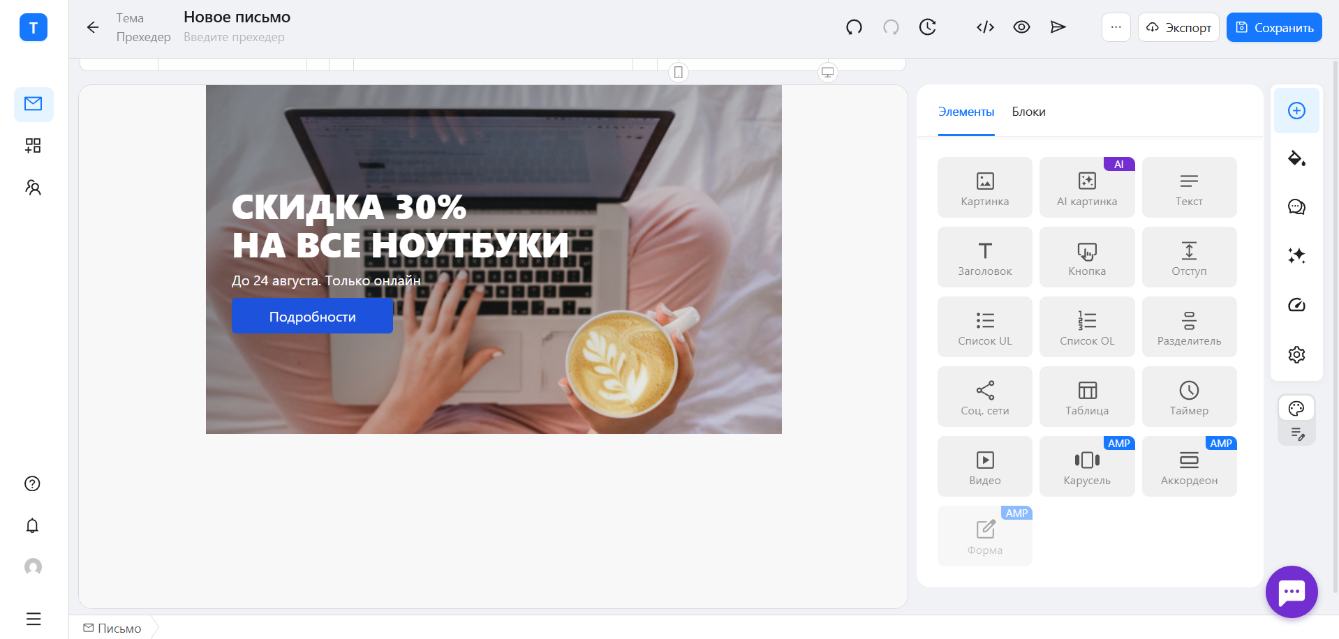This screenshot has width=1339, height=639.
Task: Select the Картинка element
Action: click(x=984, y=187)
